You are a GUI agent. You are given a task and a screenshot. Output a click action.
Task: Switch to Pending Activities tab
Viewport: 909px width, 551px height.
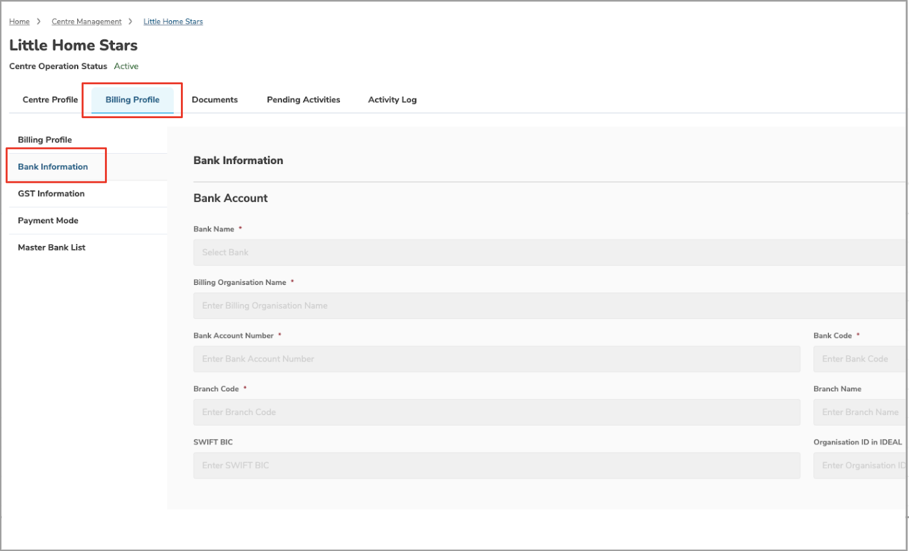point(303,100)
